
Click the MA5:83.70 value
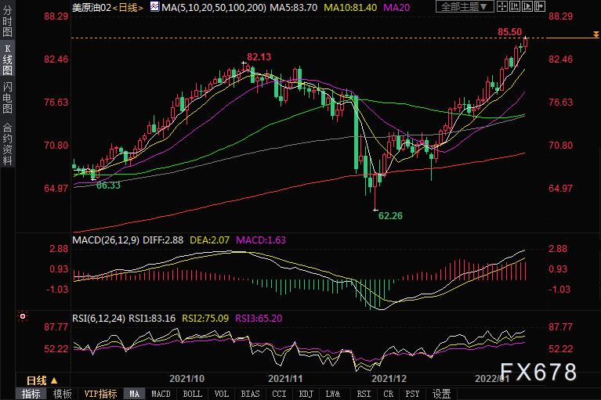[294, 7]
